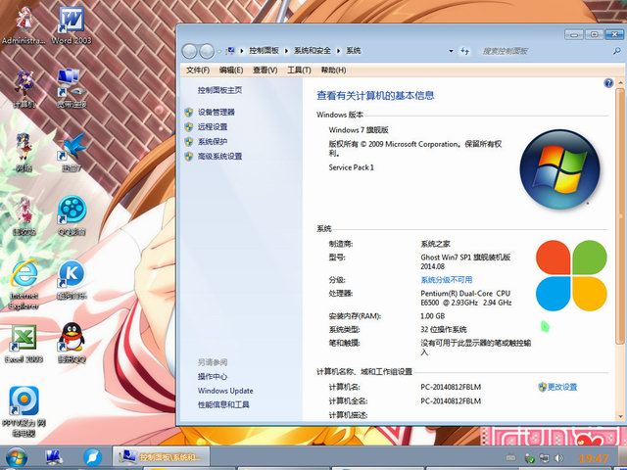Open the 宽带连接 broadband shortcut
The height and width of the screenshot is (470, 627).
click(72, 89)
